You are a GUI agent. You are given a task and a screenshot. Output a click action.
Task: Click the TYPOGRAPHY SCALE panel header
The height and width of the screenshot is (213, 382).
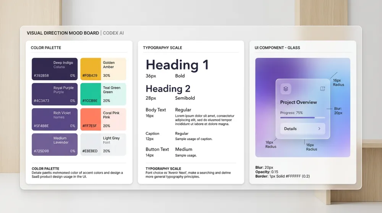click(162, 48)
